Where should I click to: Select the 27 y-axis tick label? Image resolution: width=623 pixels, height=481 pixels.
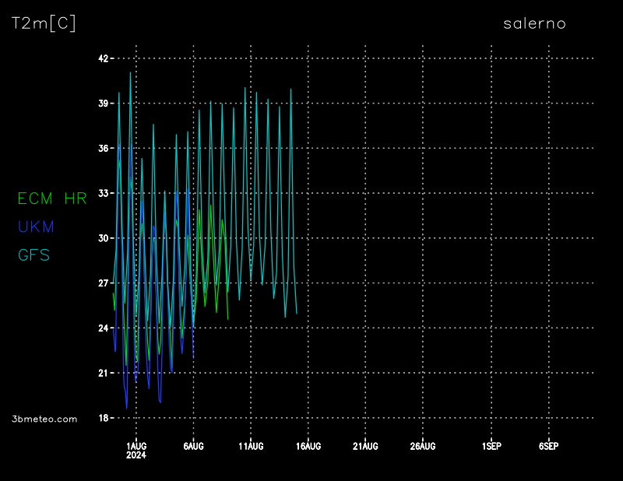[103, 283]
